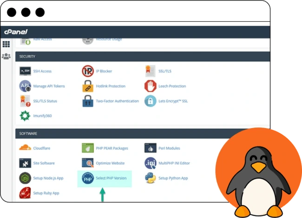The width and height of the screenshot is (302, 218).
Task: Open the Cloudflare link
Action: pyautogui.click(x=42, y=148)
